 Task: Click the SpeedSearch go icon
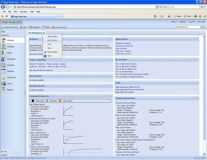pyautogui.click(x=202, y=27)
